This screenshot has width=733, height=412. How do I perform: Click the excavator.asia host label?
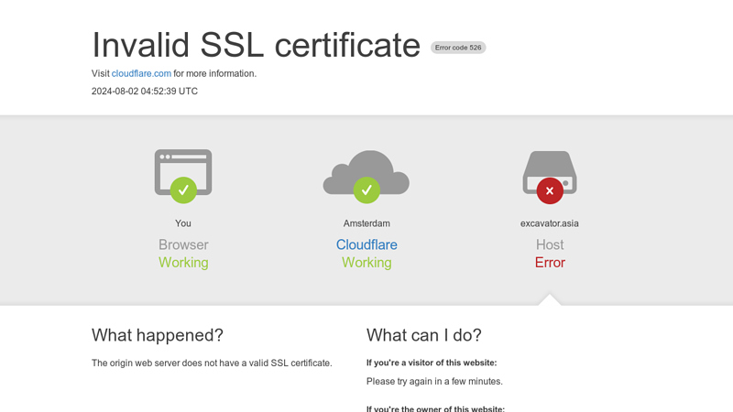(550, 223)
